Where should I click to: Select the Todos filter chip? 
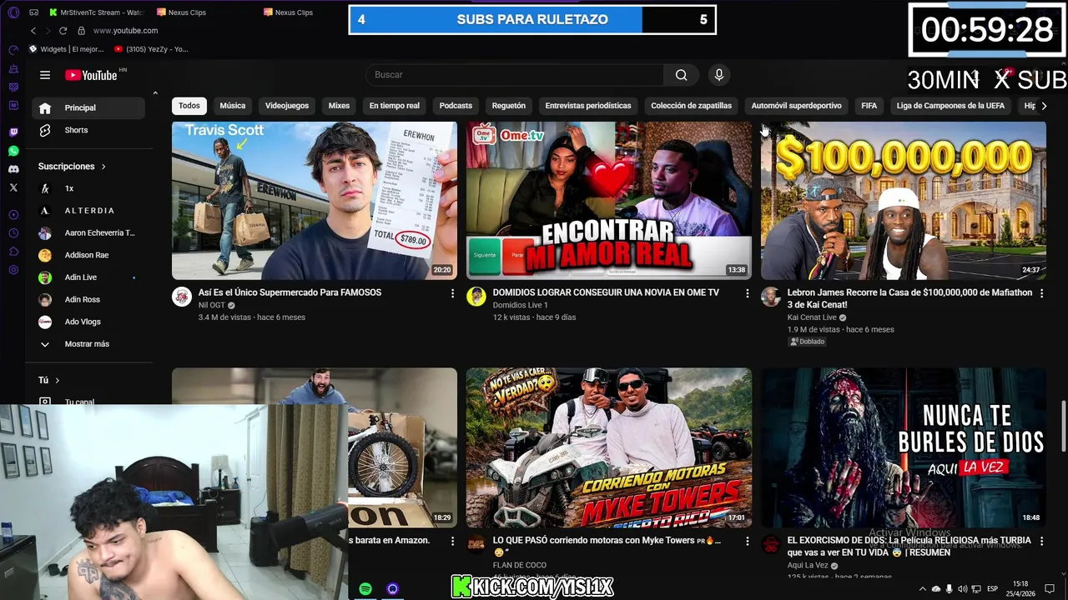[x=189, y=106]
